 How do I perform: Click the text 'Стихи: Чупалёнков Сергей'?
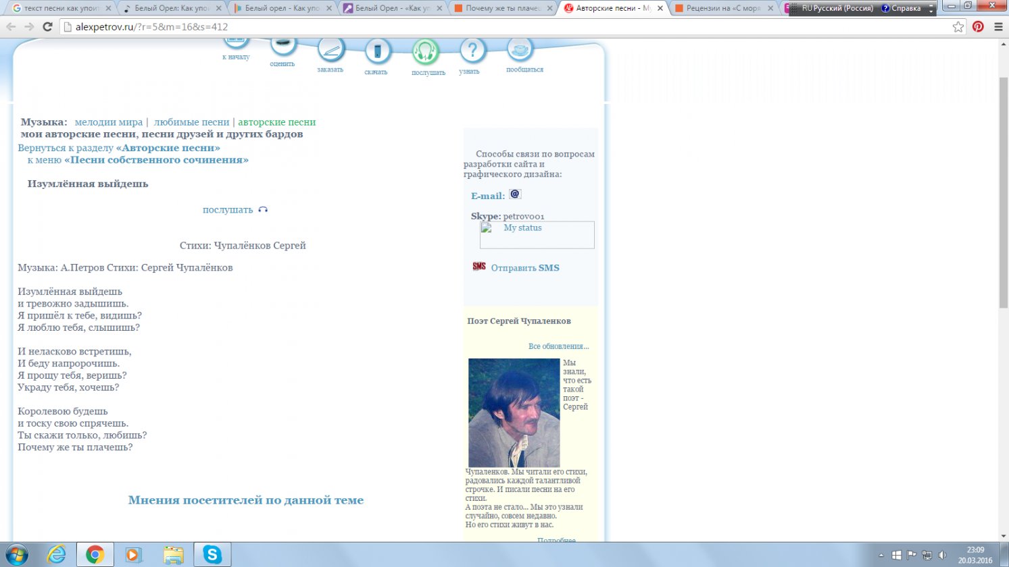[x=243, y=246]
